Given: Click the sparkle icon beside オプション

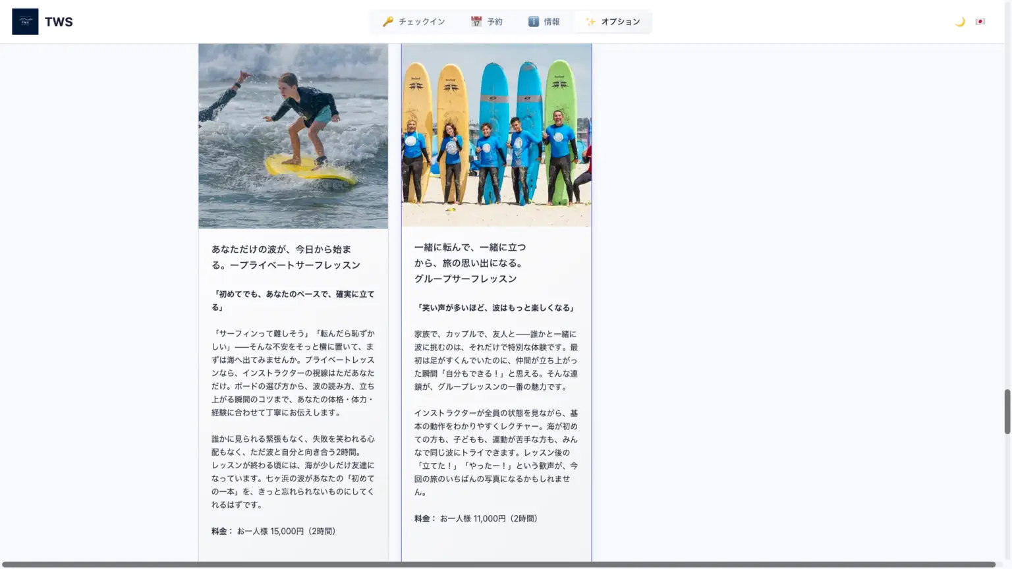Looking at the screenshot, I should (591, 22).
